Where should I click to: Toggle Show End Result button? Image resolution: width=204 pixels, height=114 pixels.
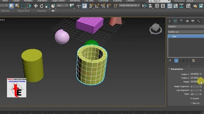coord(176,60)
